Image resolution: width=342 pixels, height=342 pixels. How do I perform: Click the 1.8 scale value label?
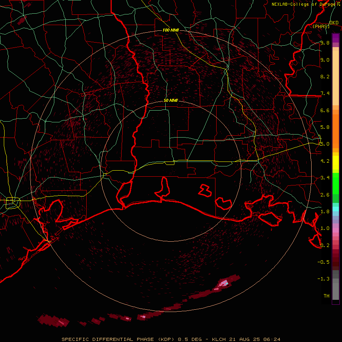coord(325,212)
